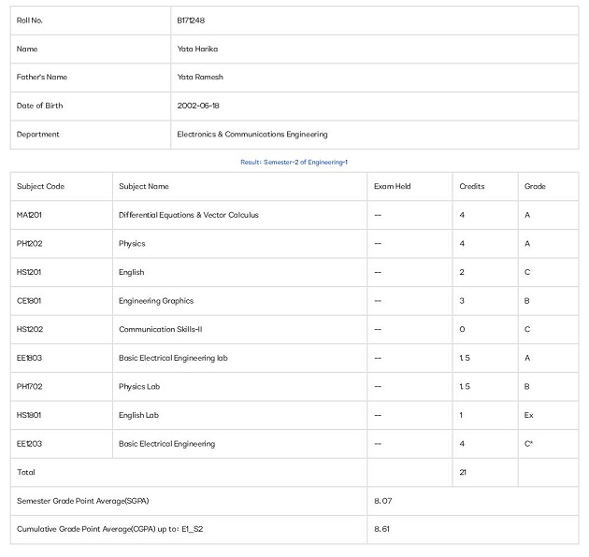This screenshot has width=589, height=557.
Task: Click father's name Yata Ramesh
Action: tap(200, 77)
